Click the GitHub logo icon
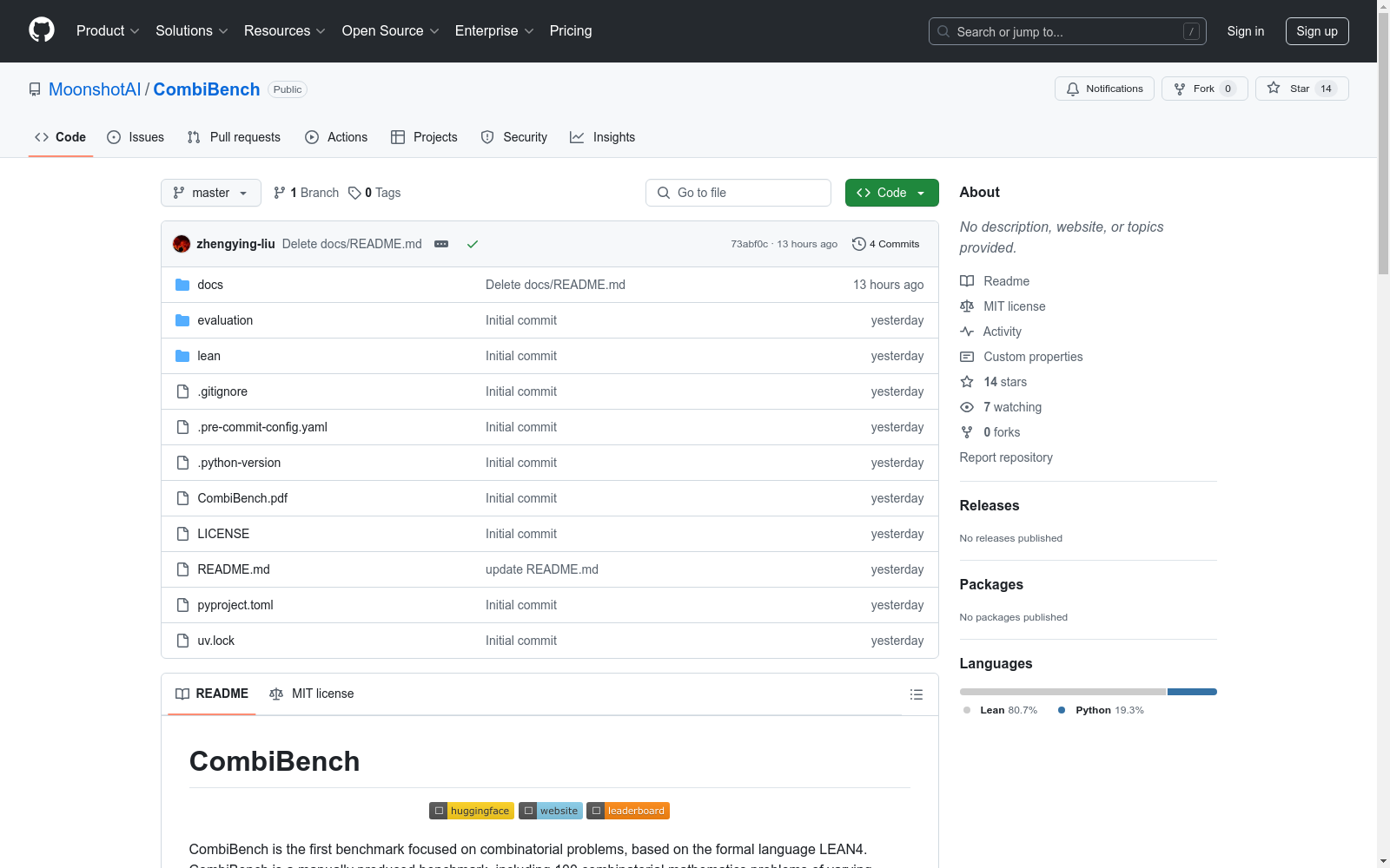Viewport: 1390px width, 868px height. coord(42,30)
